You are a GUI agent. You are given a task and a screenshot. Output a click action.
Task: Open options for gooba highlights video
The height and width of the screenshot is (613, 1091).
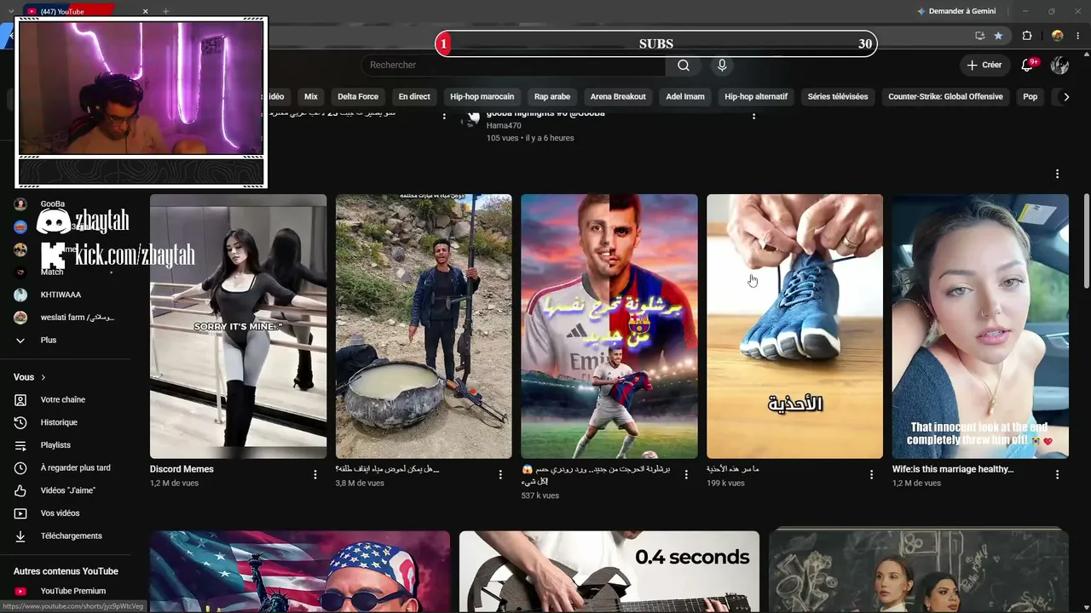pos(753,116)
